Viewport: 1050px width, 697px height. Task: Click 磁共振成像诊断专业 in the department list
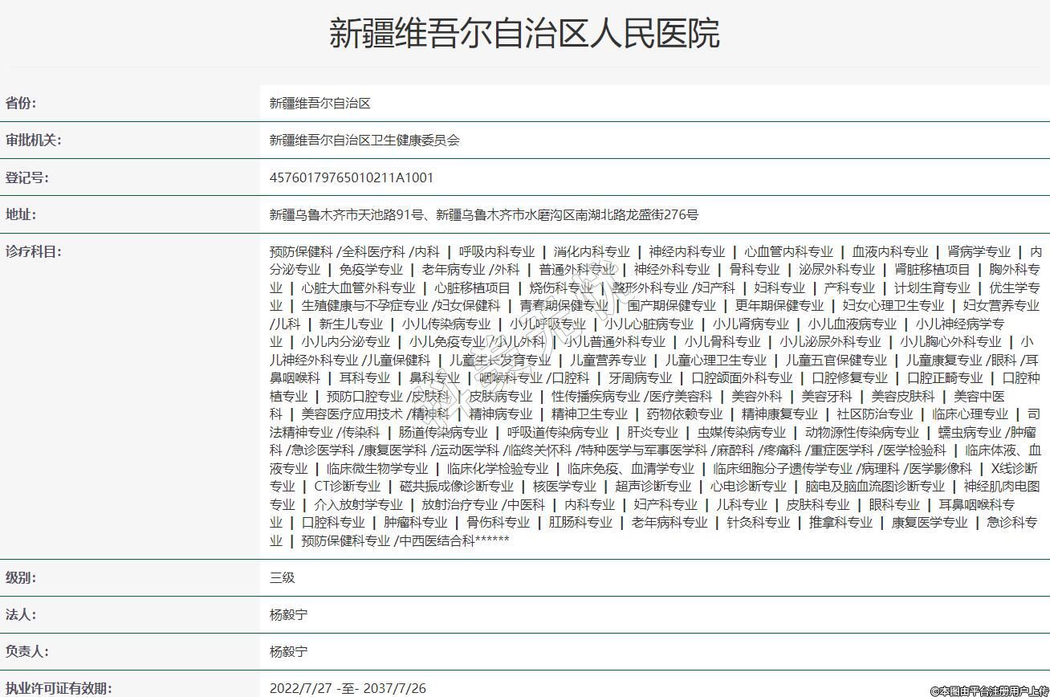(x=457, y=486)
